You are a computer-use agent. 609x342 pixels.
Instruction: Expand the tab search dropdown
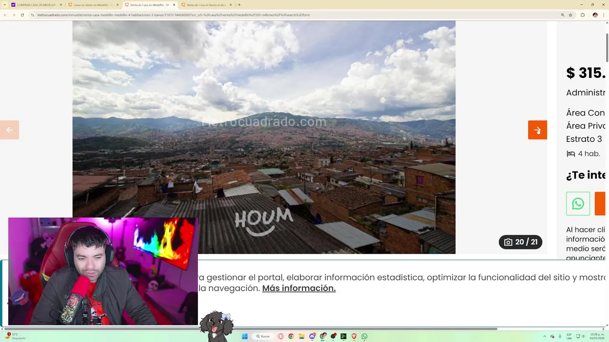tap(4, 5)
